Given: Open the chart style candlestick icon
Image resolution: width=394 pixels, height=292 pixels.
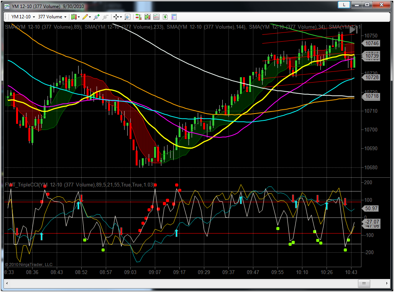Looking at the screenshot, I should point(74,17).
